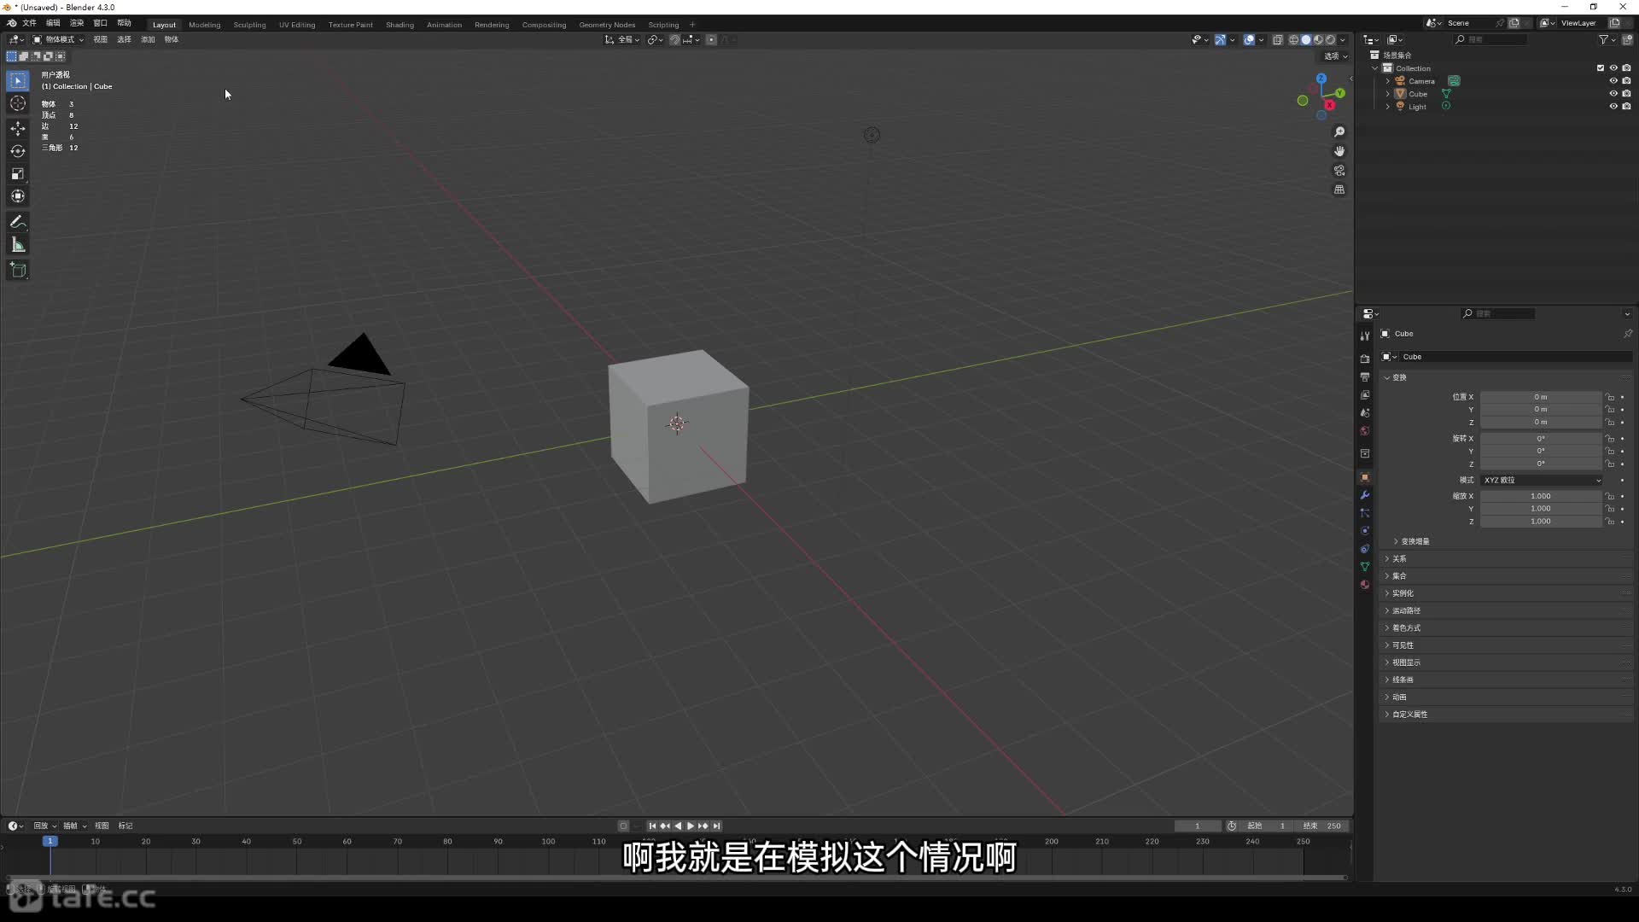This screenshot has height=922, width=1639.
Task: Open the Tool properties tab
Action: pyautogui.click(x=1365, y=336)
